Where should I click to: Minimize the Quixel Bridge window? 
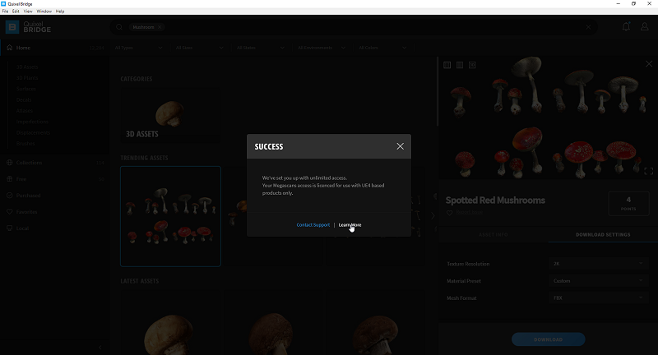(618, 4)
